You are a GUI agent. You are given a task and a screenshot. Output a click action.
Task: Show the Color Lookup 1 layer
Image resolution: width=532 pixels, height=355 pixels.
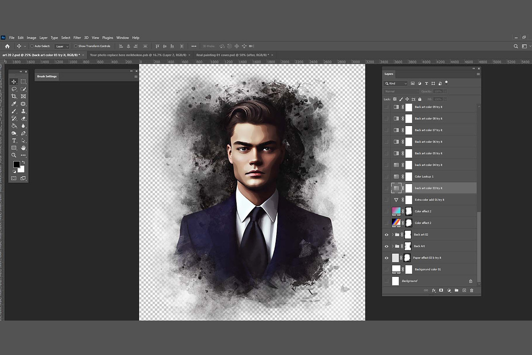pyautogui.click(x=387, y=177)
